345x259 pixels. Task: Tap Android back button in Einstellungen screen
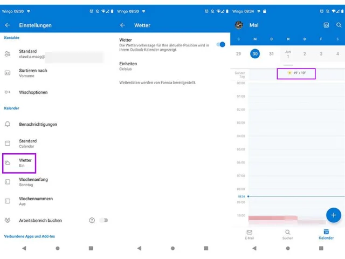(x=24, y=248)
